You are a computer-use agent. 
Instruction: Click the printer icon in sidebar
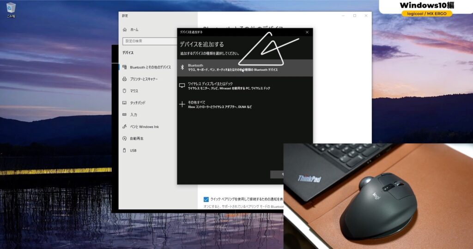[125, 79]
